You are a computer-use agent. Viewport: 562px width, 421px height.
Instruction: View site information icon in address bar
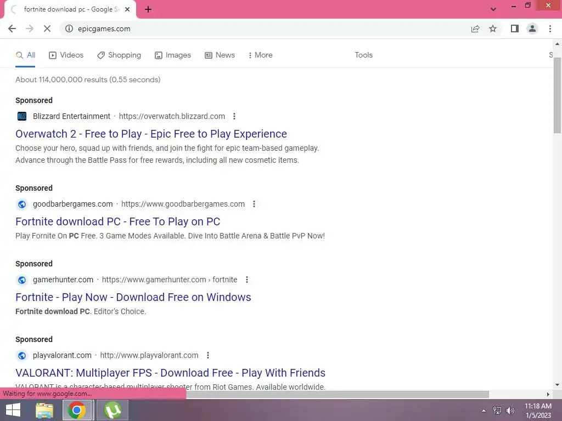[x=69, y=29]
